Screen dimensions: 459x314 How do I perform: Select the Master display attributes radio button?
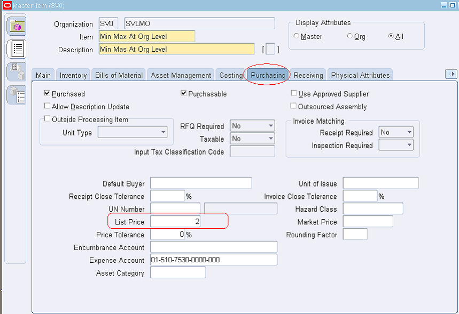(296, 36)
